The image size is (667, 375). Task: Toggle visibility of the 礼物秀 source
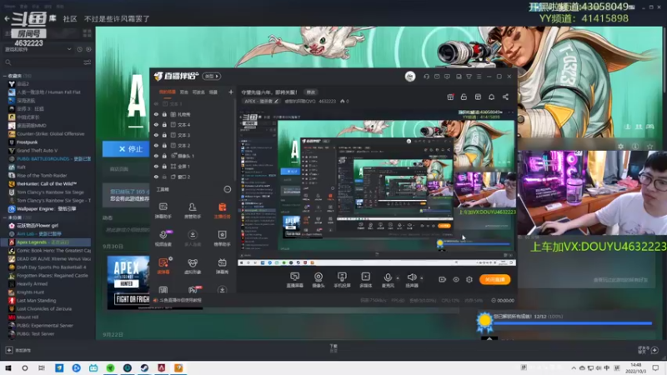tap(156, 114)
